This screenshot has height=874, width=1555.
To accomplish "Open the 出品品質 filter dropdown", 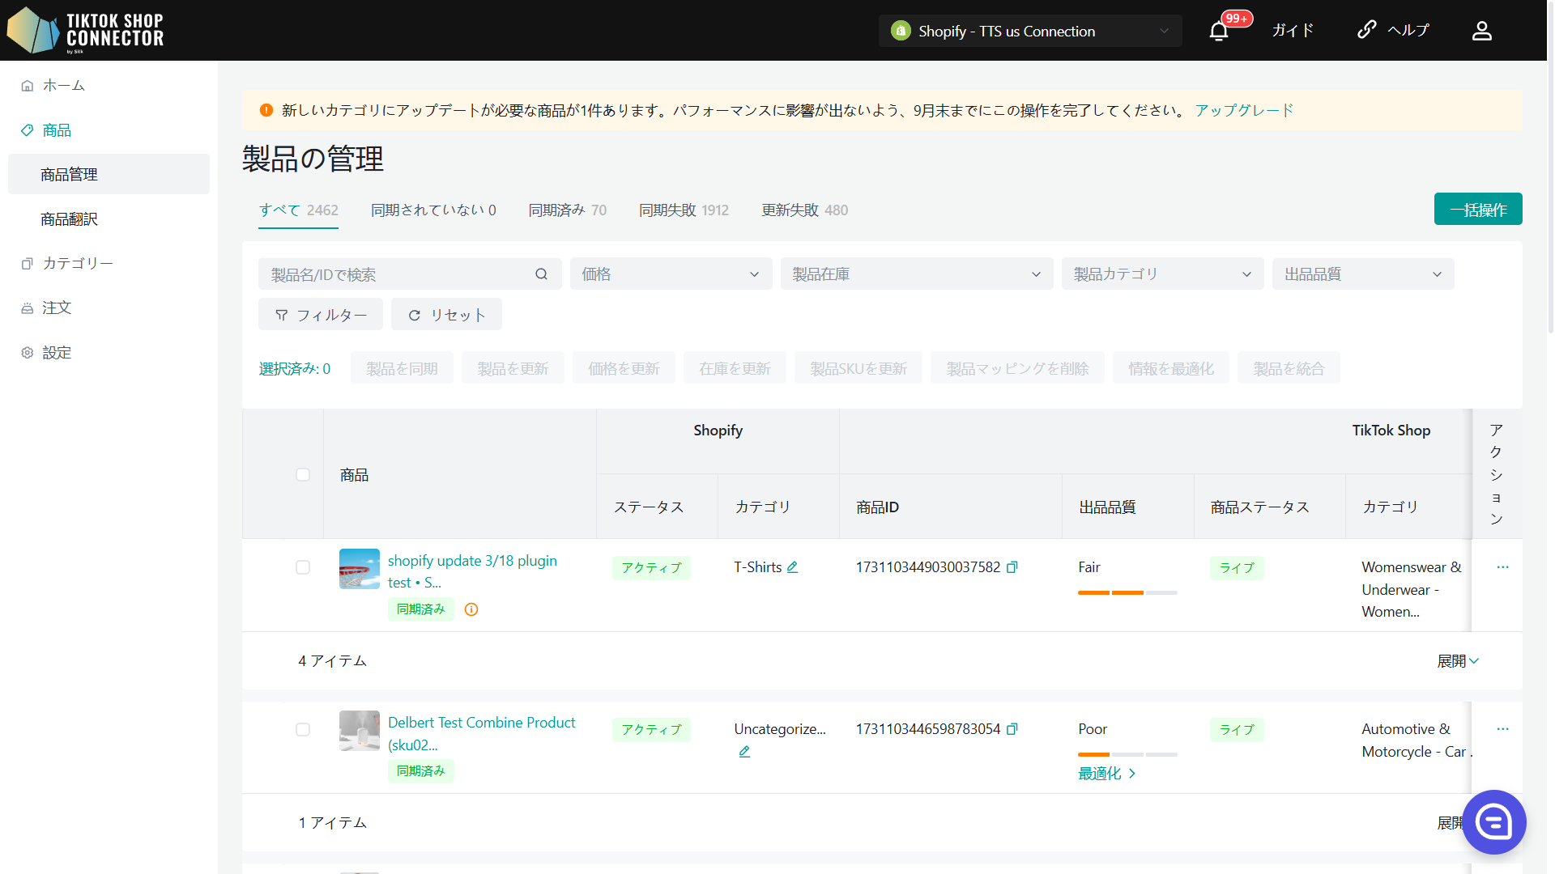I will click(x=1363, y=274).
